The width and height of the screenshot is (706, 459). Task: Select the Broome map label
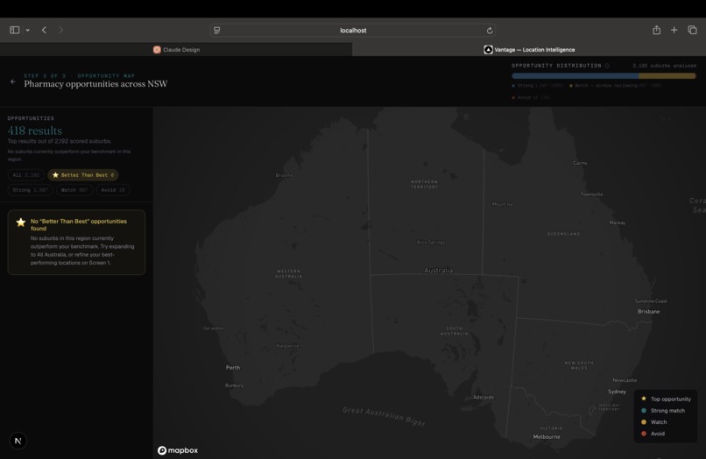[x=284, y=175]
